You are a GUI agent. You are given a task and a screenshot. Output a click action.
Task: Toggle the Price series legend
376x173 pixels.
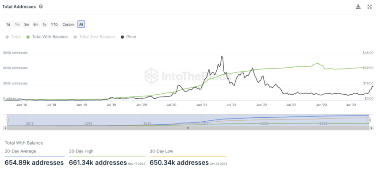(x=129, y=37)
